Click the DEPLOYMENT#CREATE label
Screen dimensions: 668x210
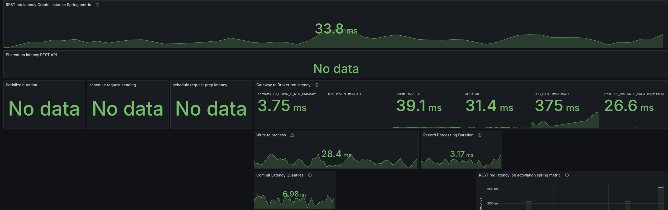pos(344,94)
